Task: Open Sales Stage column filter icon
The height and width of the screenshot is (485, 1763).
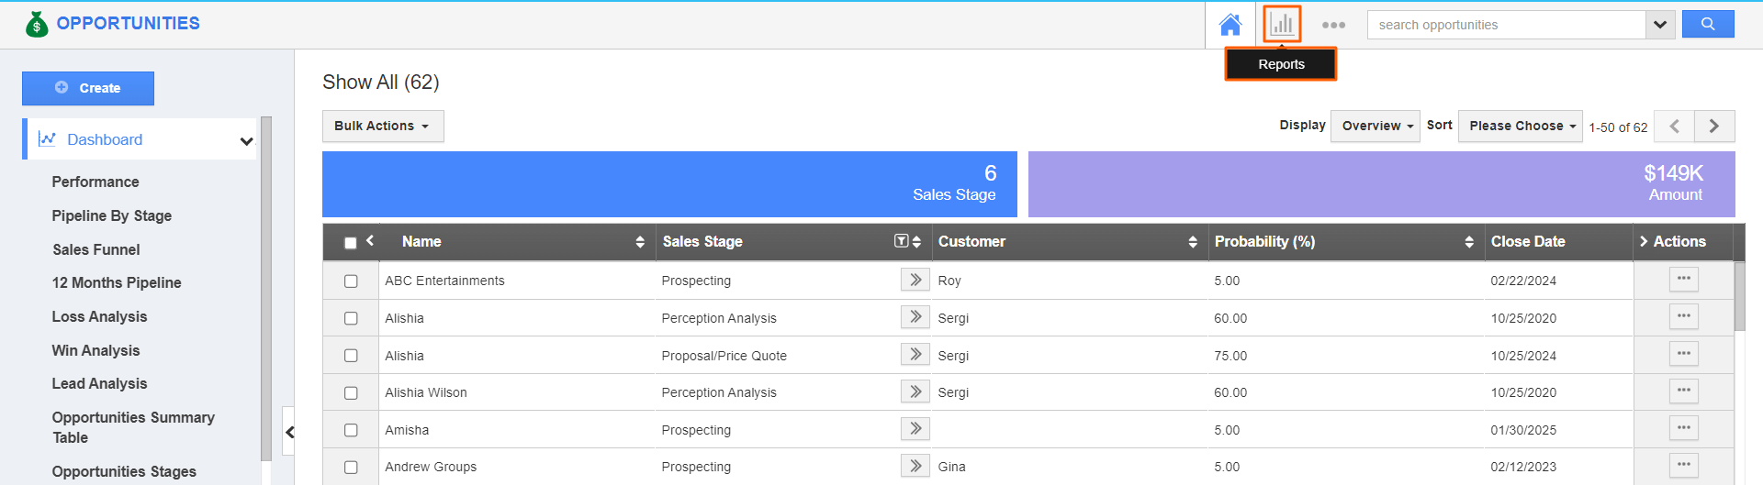Action: (901, 241)
